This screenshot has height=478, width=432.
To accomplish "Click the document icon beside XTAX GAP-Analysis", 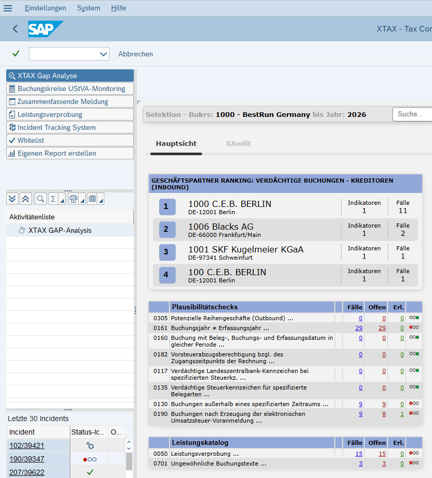I will (x=22, y=230).
